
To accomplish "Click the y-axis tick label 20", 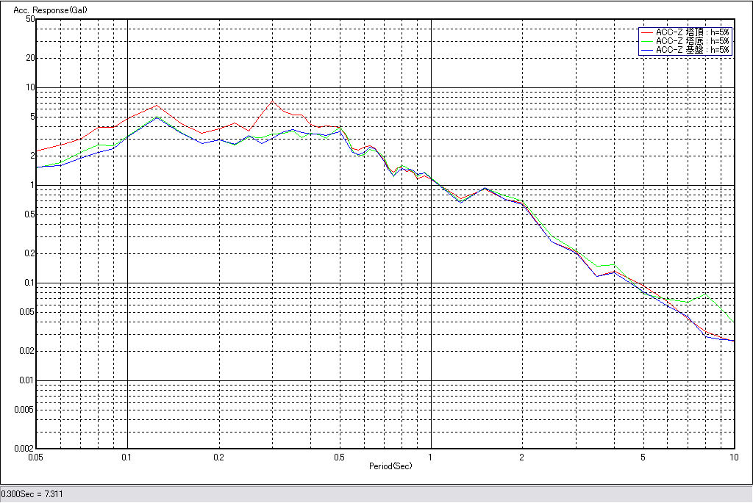I will (30, 58).
